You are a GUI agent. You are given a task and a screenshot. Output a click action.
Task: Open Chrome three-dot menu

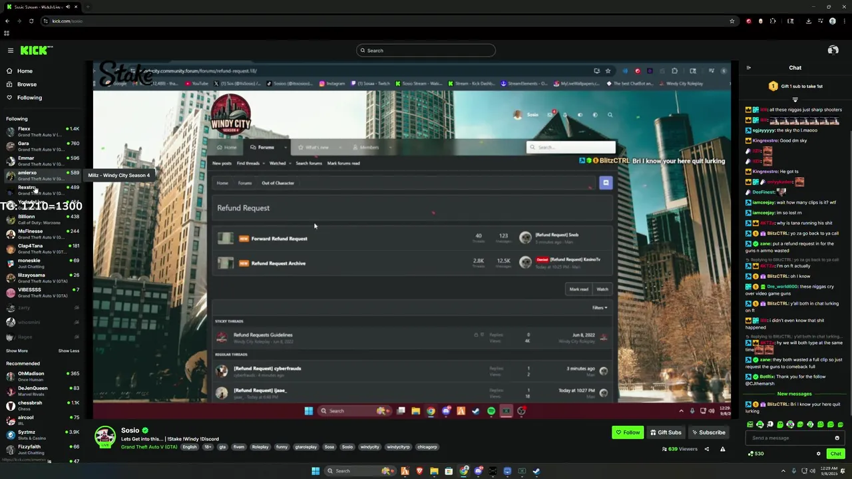[845, 21]
